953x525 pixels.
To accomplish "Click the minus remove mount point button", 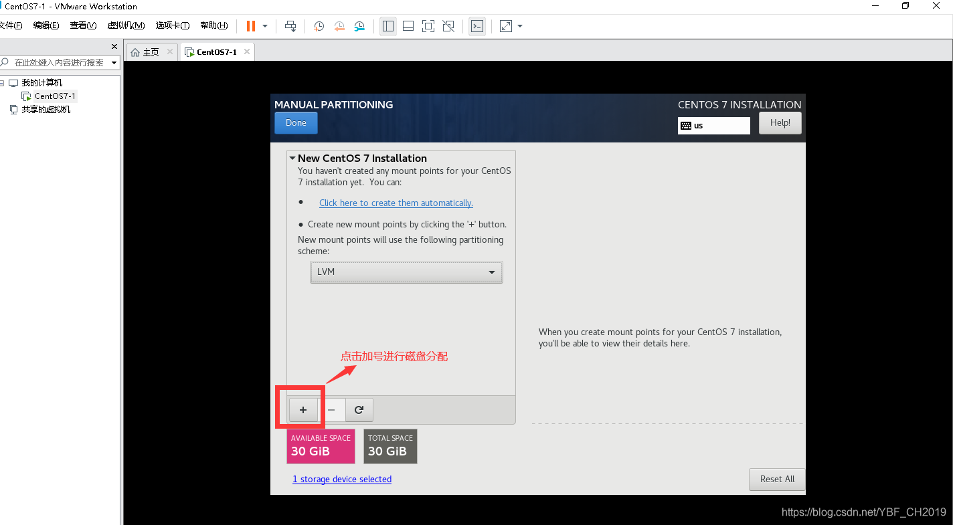I will [331, 409].
